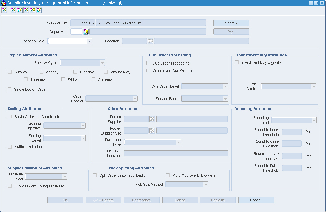Image resolution: width=326 pixels, height=212 pixels.
Task: Enable Split Orders into Truckloads
Action: click(x=95, y=175)
